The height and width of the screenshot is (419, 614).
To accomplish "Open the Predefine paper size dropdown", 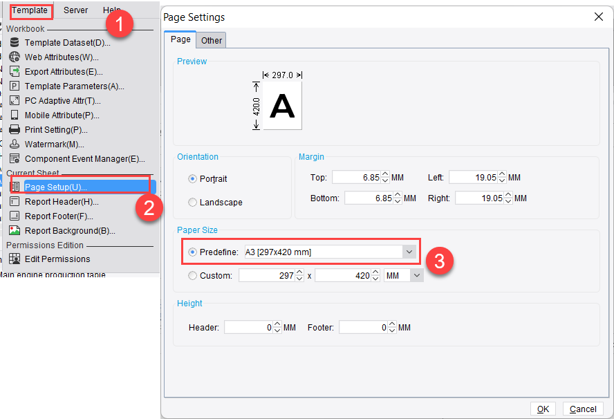I will tap(409, 252).
